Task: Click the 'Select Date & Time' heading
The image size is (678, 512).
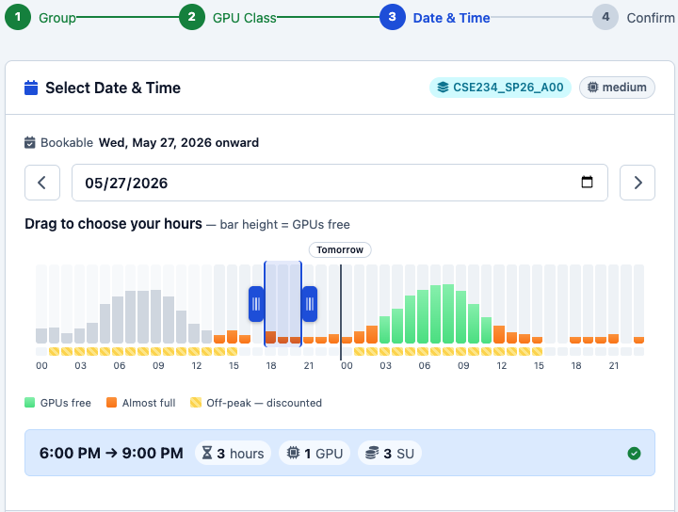Action: tap(113, 88)
